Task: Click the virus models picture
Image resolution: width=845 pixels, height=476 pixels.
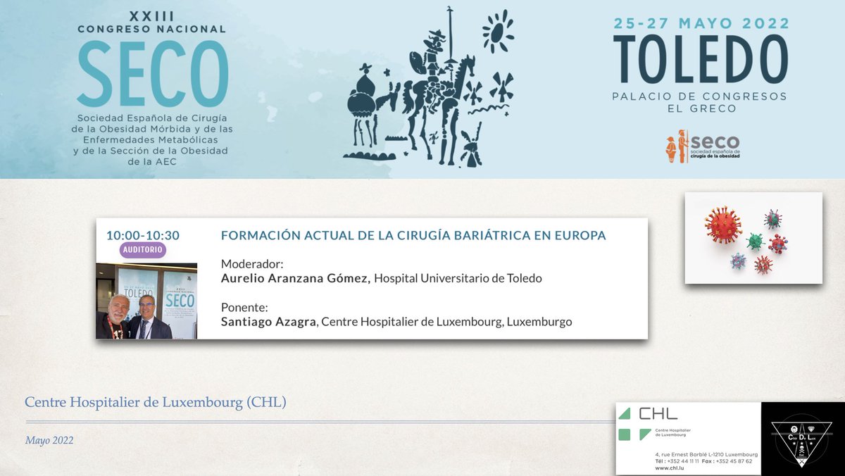Action: (x=753, y=238)
